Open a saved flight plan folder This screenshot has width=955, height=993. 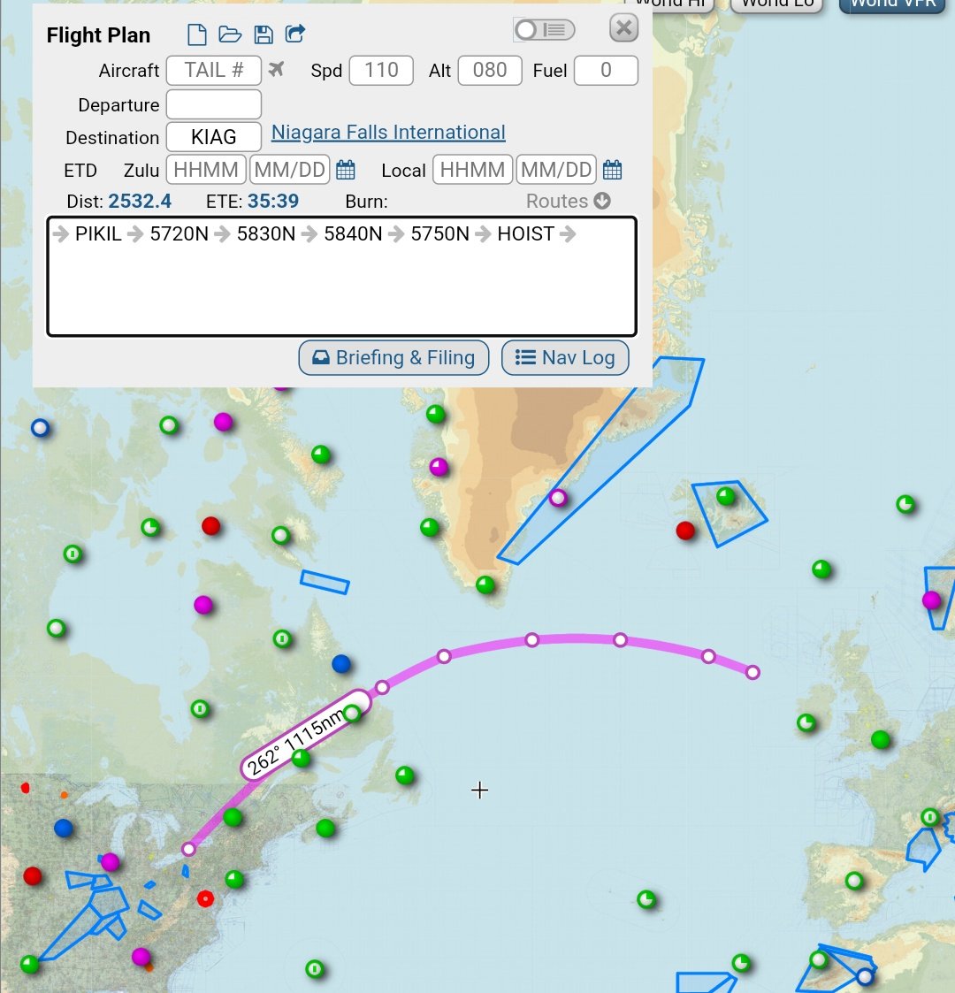[x=230, y=34]
